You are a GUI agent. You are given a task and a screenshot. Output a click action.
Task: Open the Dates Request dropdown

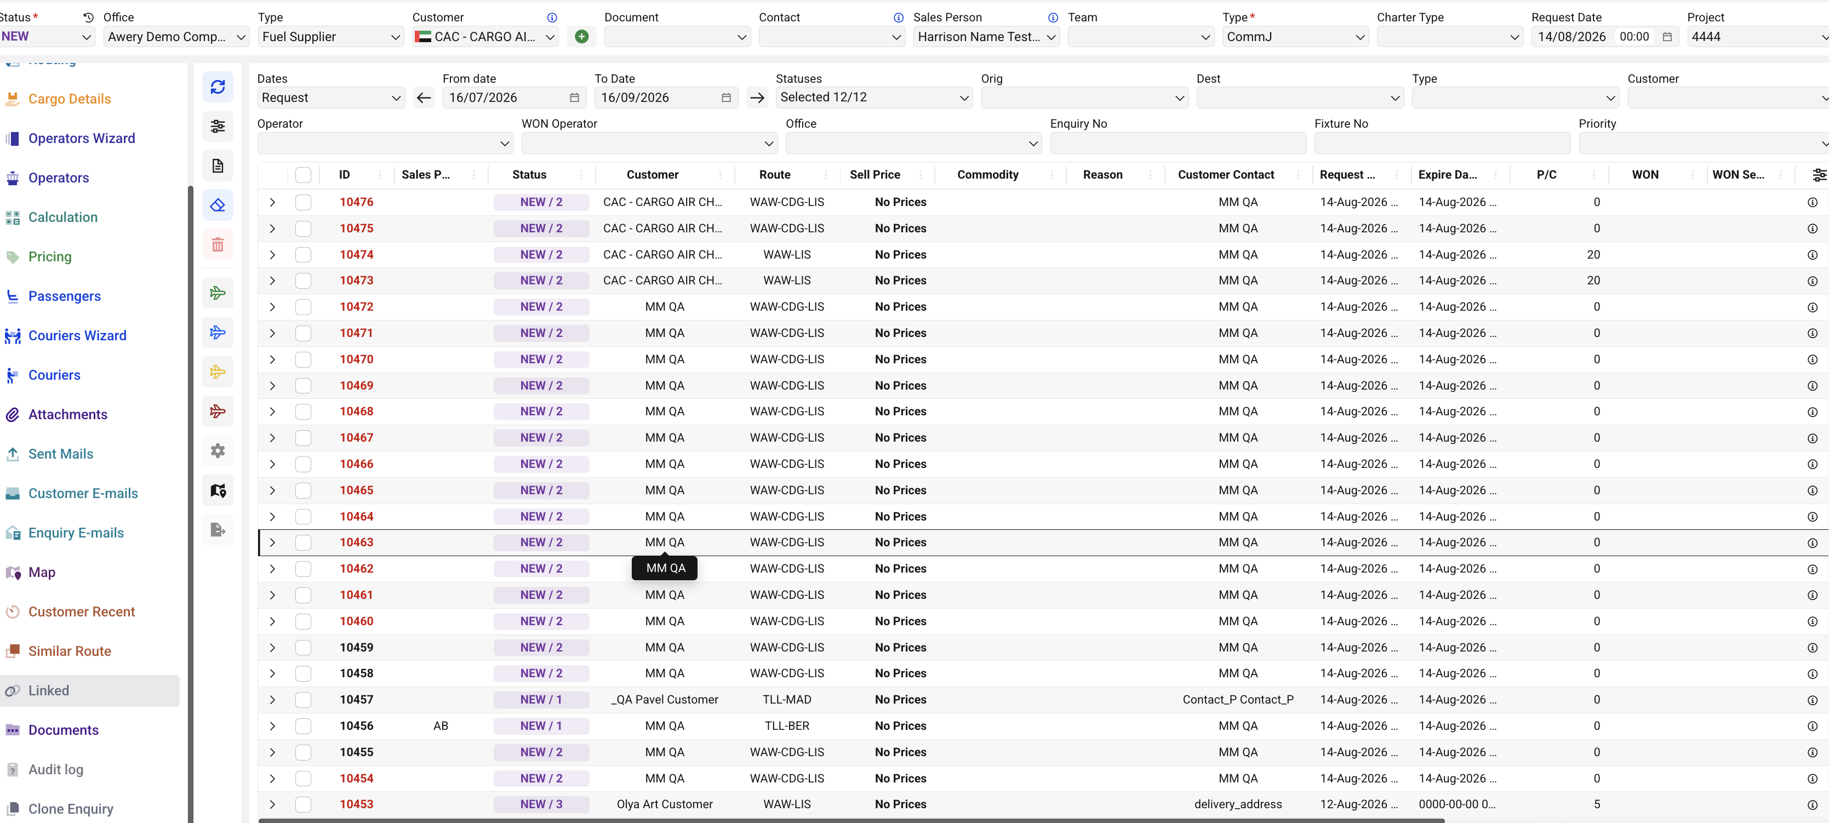point(331,98)
